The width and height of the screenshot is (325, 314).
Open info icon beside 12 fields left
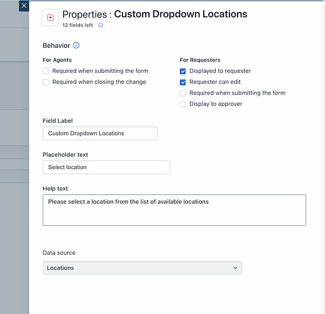[101, 25]
